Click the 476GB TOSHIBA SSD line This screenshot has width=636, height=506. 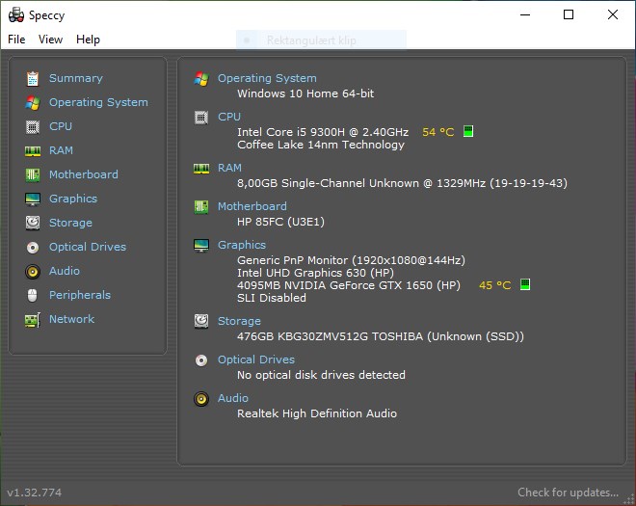(381, 336)
